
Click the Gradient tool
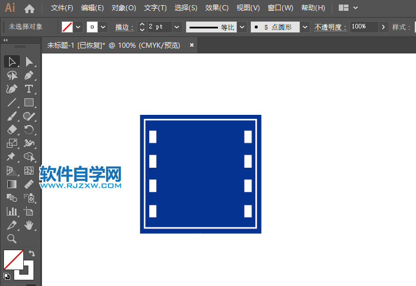click(x=11, y=184)
